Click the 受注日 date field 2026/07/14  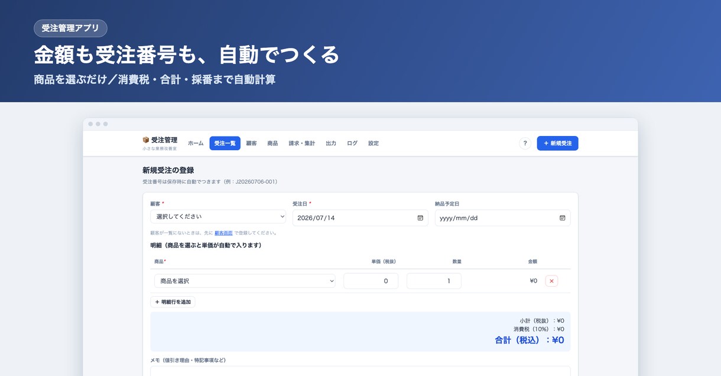(360, 218)
